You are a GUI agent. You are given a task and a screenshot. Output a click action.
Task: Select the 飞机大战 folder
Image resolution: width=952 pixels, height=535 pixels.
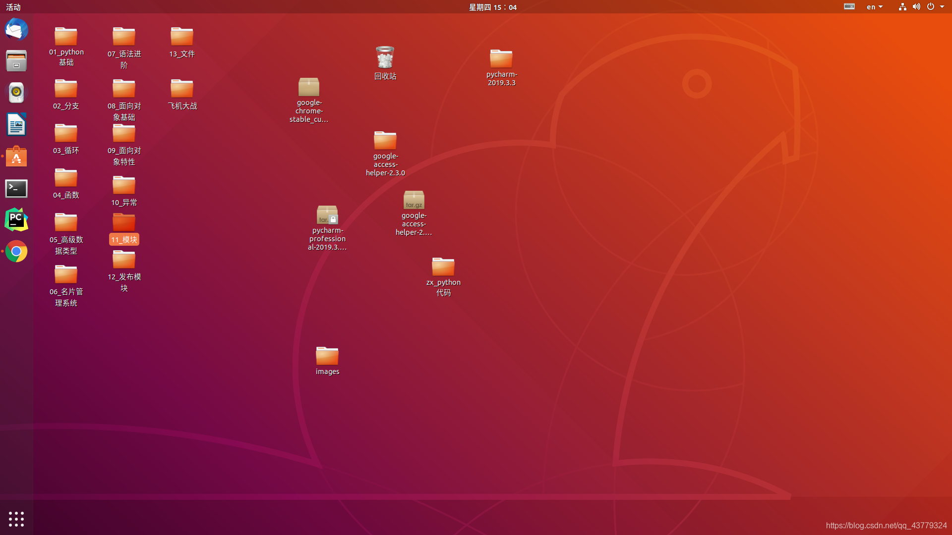(x=182, y=95)
